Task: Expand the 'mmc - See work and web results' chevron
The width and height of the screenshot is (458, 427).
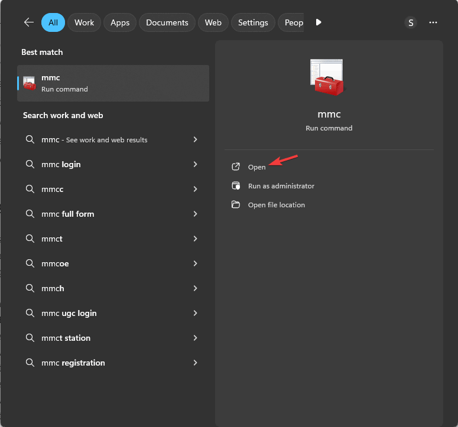Action: 195,139
